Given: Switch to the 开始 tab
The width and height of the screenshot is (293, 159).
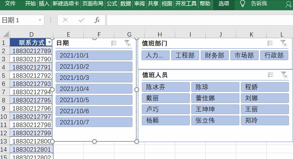Looking at the screenshot, I should [x=30, y=3].
